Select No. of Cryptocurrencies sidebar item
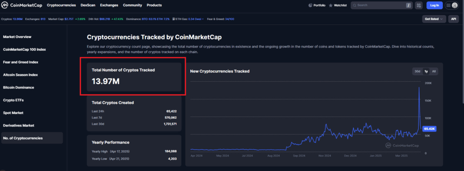The height and width of the screenshot is (171, 464). (x=32, y=138)
